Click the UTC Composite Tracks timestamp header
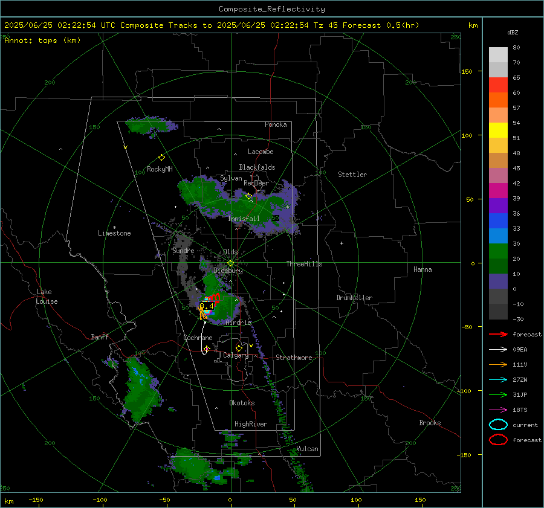The image size is (544, 508). (x=212, y=25)
